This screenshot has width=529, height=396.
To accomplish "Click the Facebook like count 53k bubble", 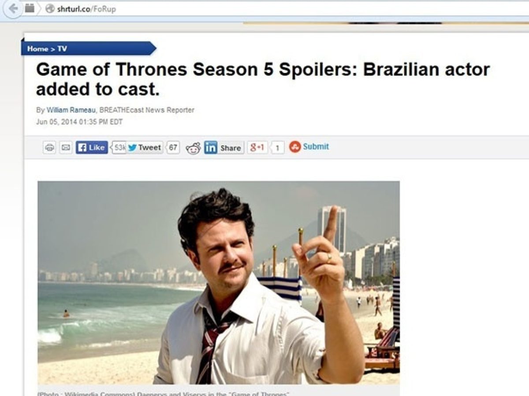I will pos(119,147).
